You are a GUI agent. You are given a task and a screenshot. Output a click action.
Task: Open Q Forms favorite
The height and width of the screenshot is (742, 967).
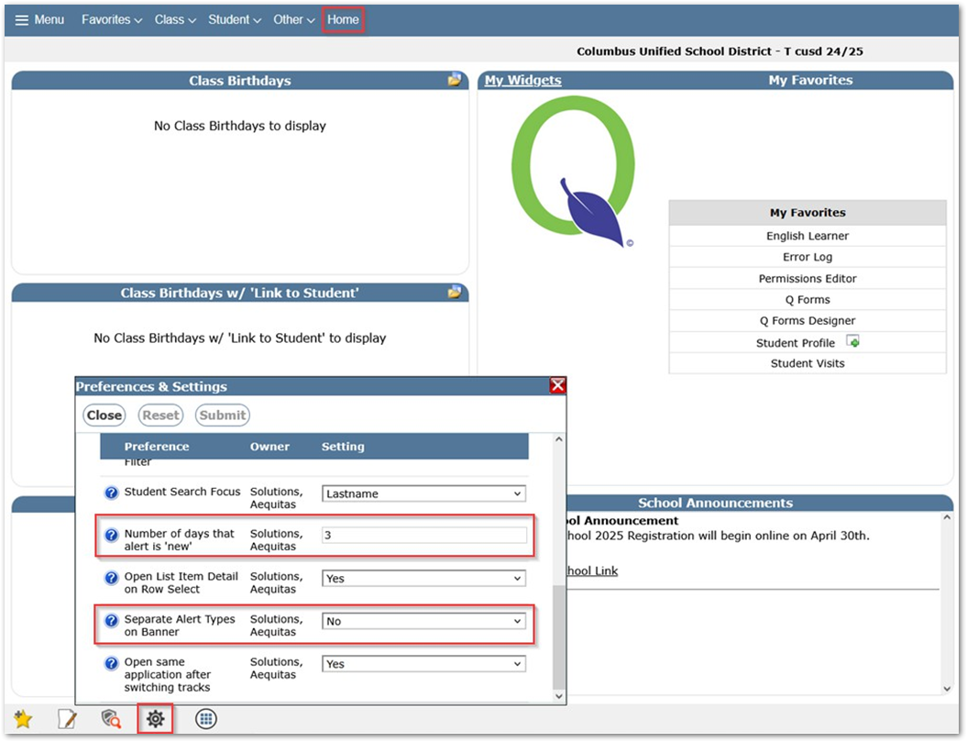tap(807, 299)
